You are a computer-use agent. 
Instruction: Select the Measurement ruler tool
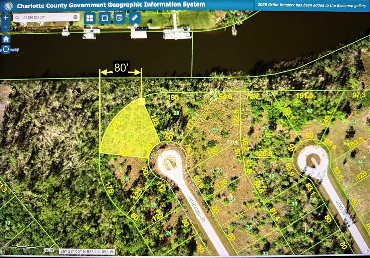tap(134, 18)
